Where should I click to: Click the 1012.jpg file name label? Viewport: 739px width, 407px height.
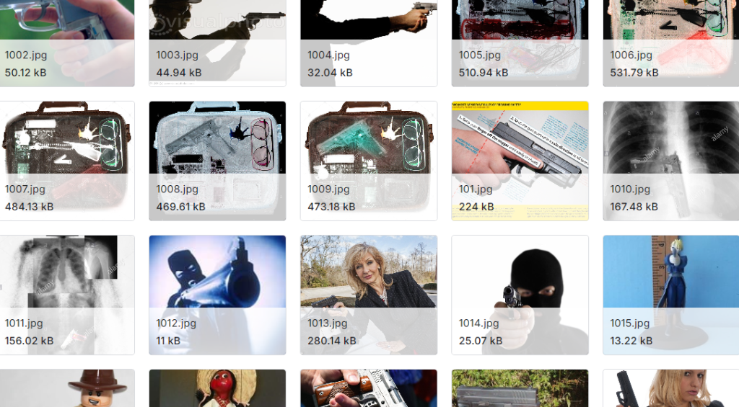[176, 323]
